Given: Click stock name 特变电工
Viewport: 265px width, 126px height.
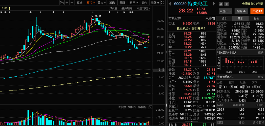Looking at the screenshot, I should click(x=198, y=4).
